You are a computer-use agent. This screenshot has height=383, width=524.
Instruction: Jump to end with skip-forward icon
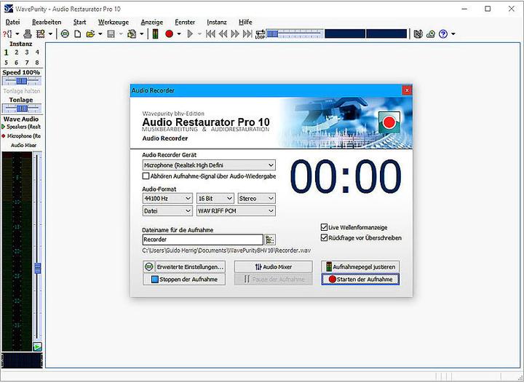247,33
